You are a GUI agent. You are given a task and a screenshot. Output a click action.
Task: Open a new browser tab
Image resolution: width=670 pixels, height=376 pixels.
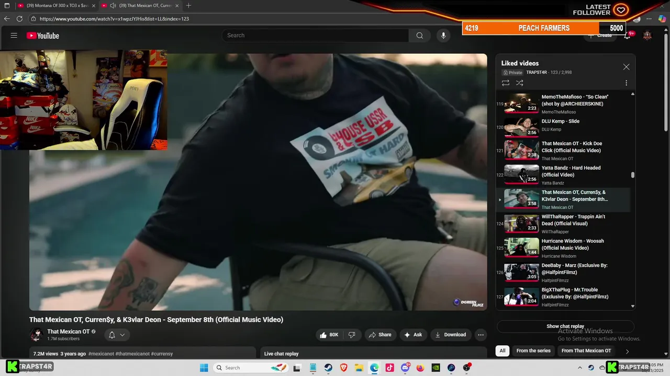(188, 6)
